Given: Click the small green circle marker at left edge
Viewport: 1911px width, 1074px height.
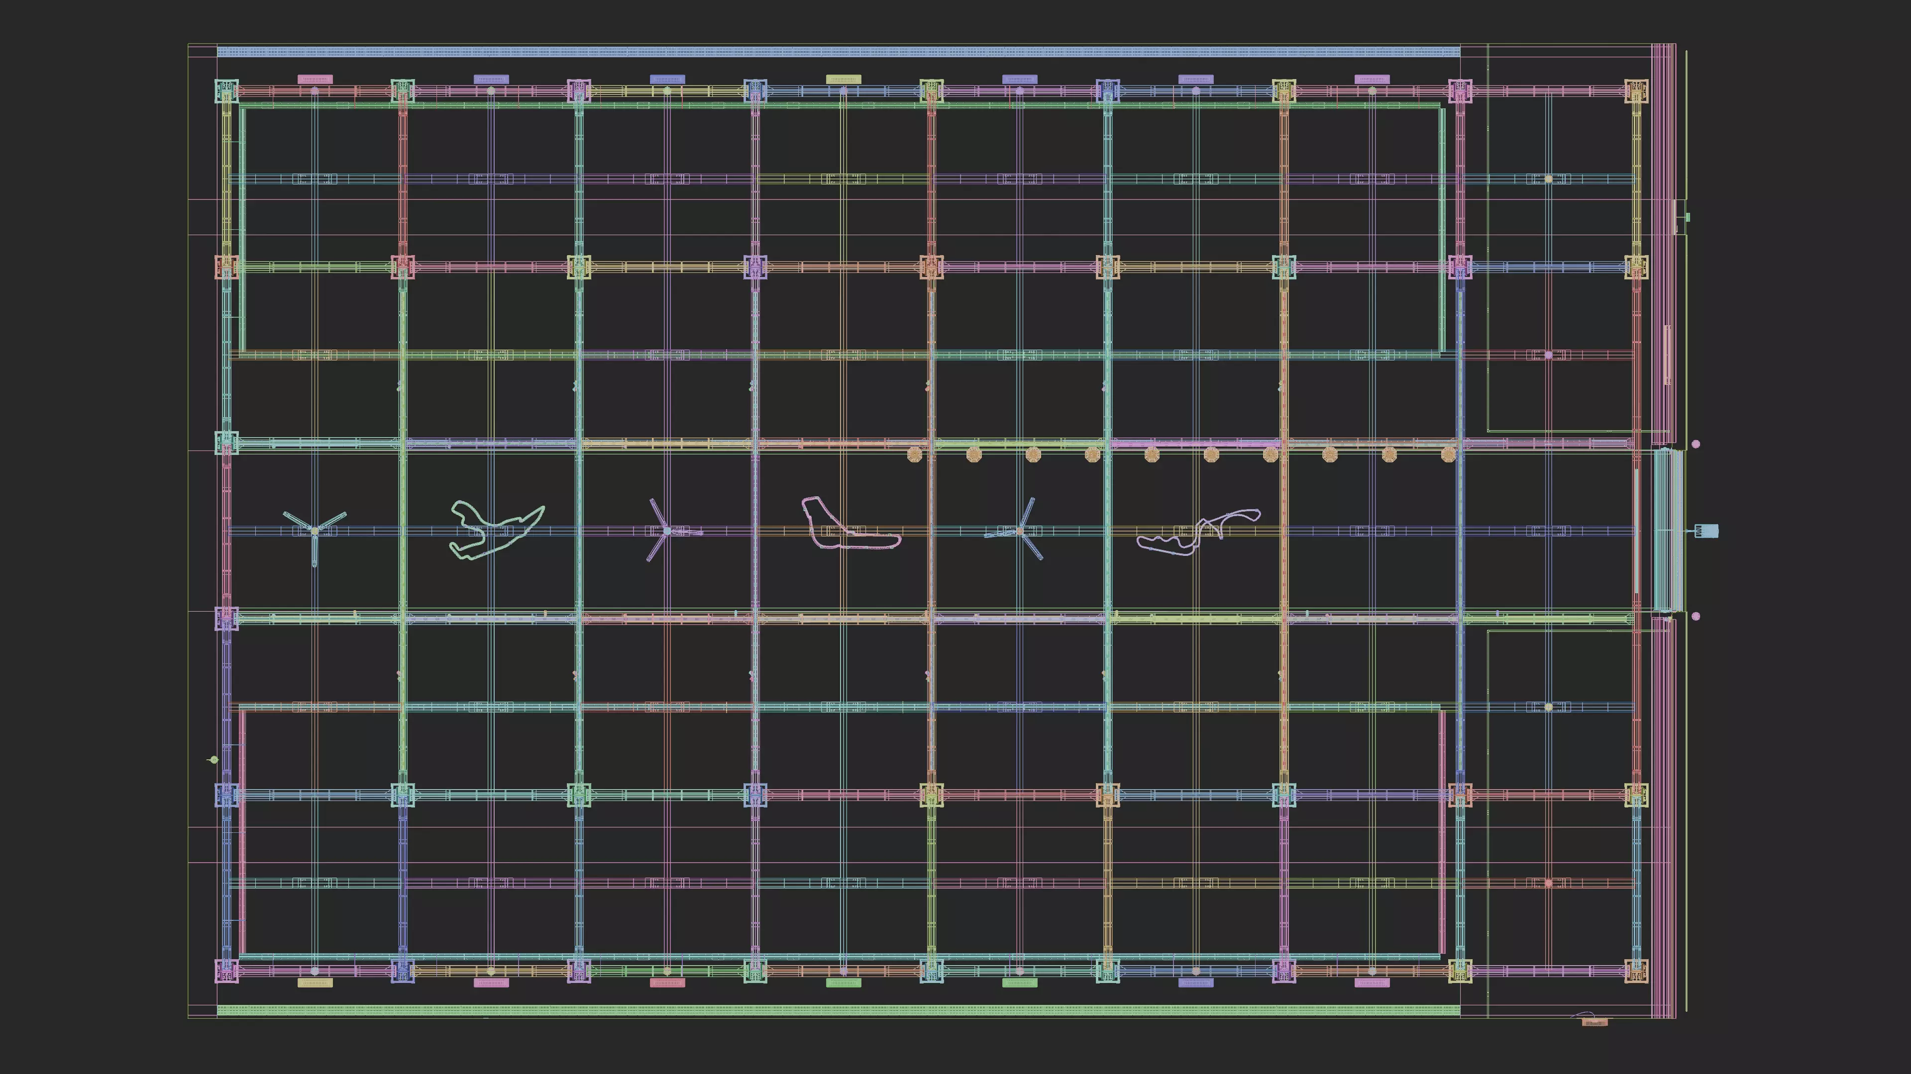Looking at the screenshot, I should click(214, 760).
